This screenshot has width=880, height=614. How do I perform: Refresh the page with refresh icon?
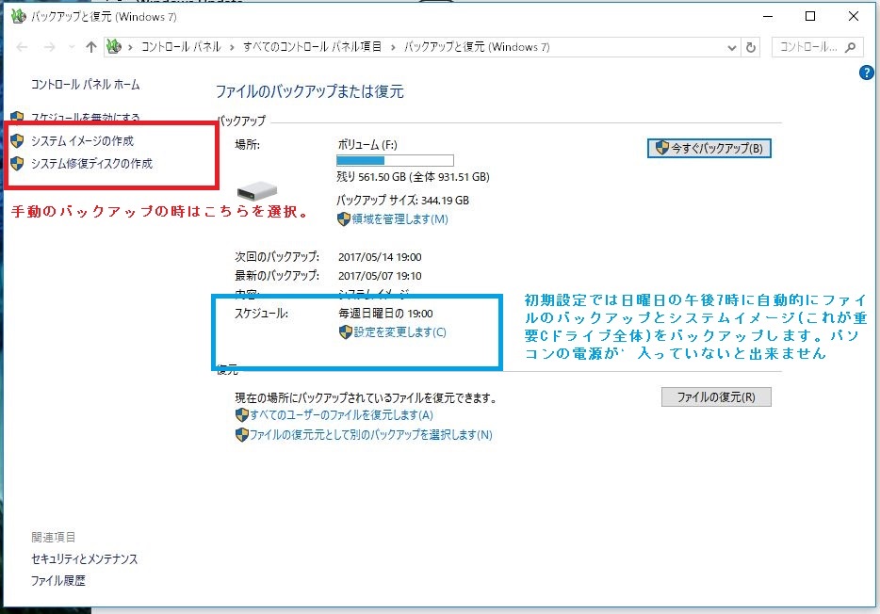pyautogui.click(x=750, y=48)
